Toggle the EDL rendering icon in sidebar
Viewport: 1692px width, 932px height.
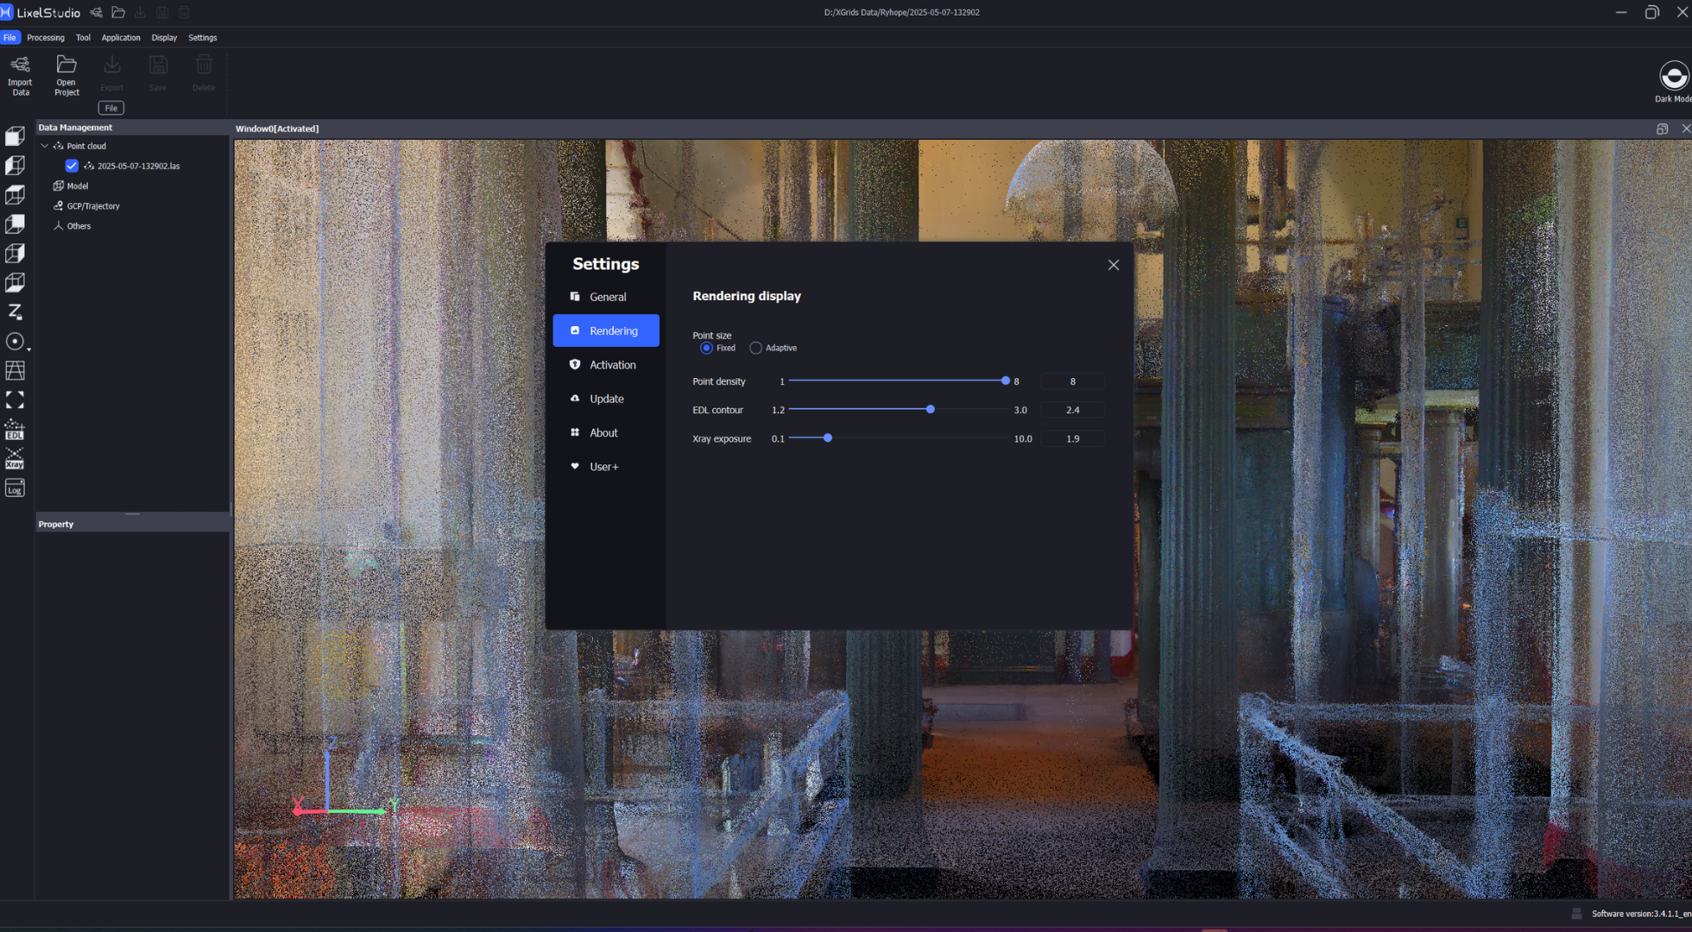click(15, 430)
